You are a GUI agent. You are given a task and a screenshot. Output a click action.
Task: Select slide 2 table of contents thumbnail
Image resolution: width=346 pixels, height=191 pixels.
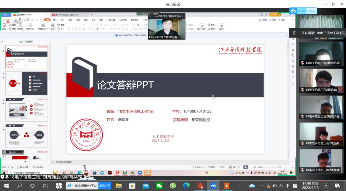(26, 83)
